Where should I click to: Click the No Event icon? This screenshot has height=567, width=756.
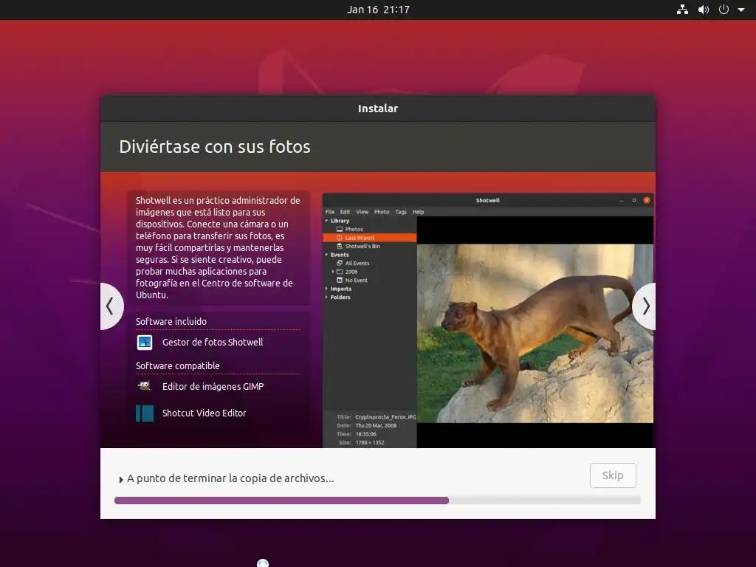[340, 280]
